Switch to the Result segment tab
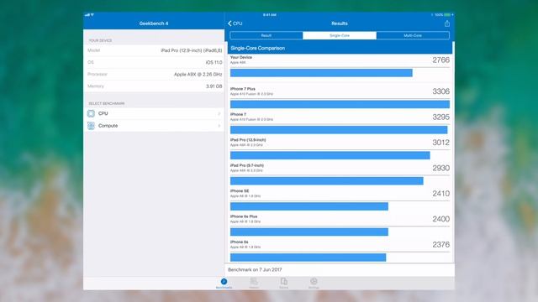 tap(266, 35)
